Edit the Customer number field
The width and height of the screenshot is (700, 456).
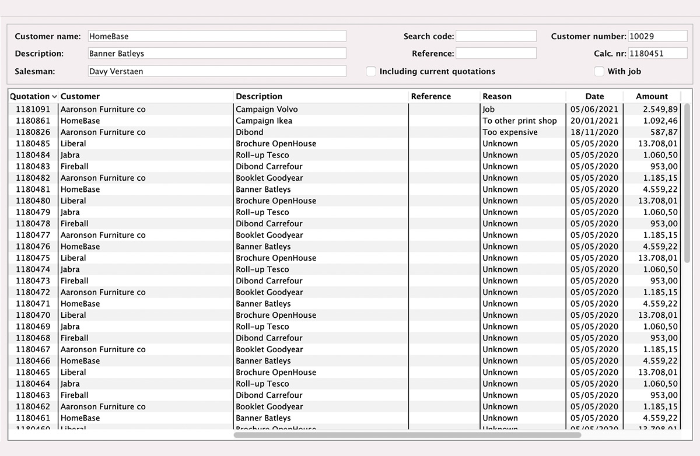coord(657,36)
